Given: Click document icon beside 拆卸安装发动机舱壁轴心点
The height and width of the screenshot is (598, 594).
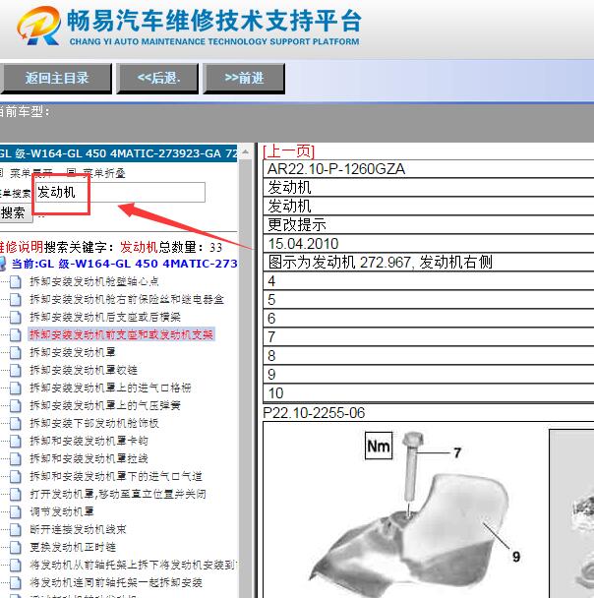Looking at the screenshot, I should (x=16, y=282).
